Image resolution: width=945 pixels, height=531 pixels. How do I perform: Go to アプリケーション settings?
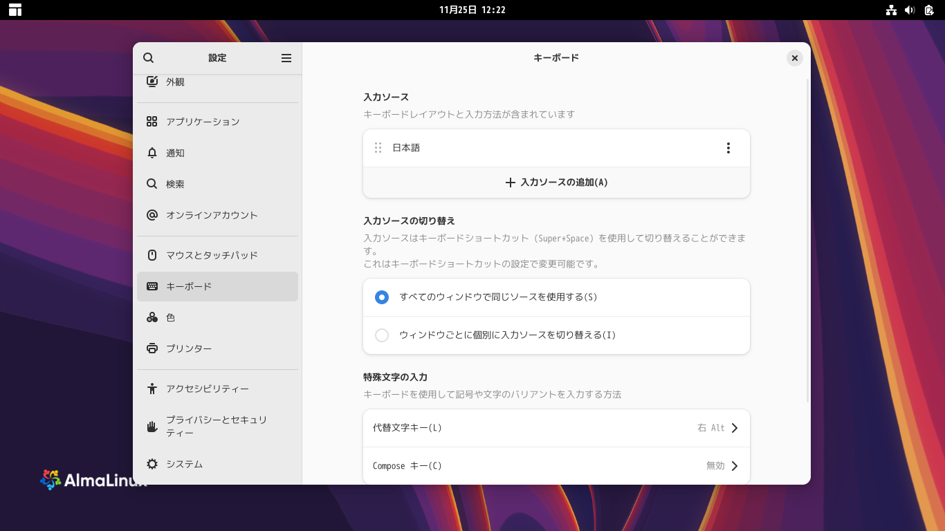pos(217,122)
